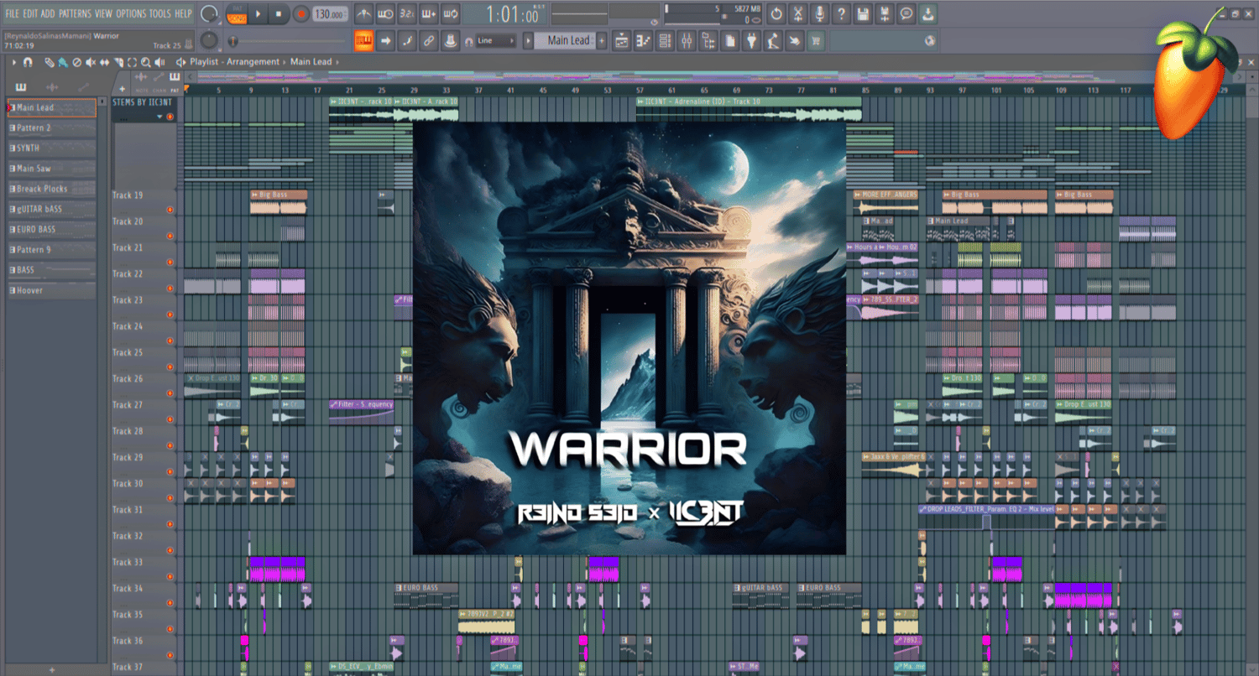1259x676 pixels.
Task: Add a track with playlist plus button
Action: [122, 88]
